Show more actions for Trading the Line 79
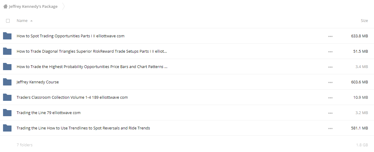The width and height of the screenshot is (374, 152). click(x=330, y=113)
